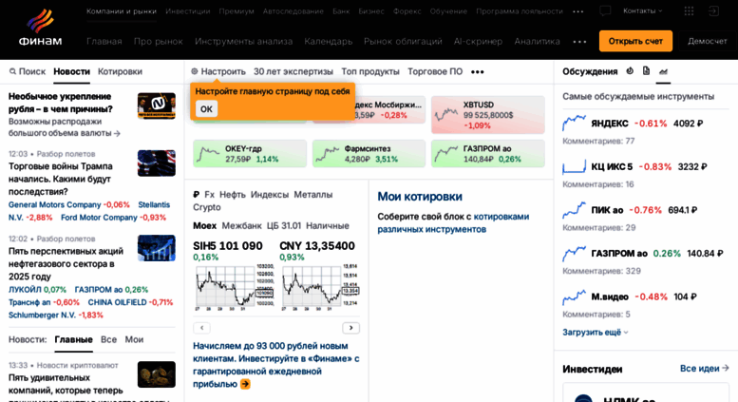The width and height of the screenshot is (738, 402).
Task: Click the Открыть счет button
Action: pos(635,41)
